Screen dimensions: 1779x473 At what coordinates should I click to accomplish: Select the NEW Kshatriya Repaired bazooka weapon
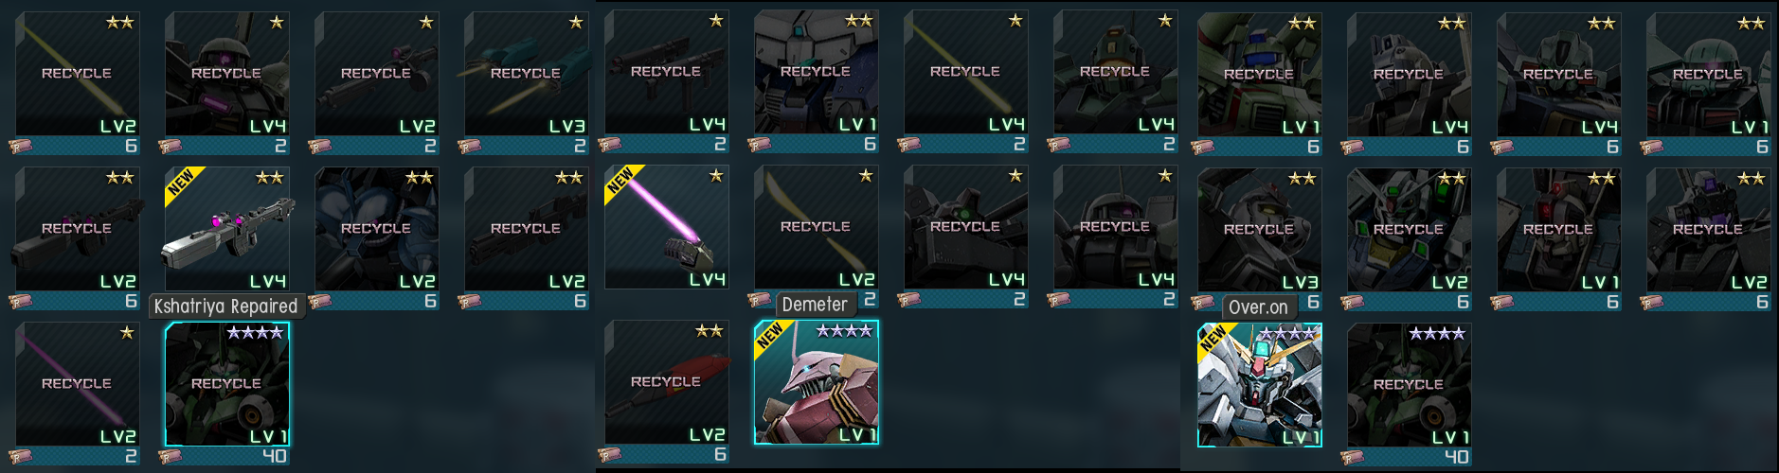[227, 229]
